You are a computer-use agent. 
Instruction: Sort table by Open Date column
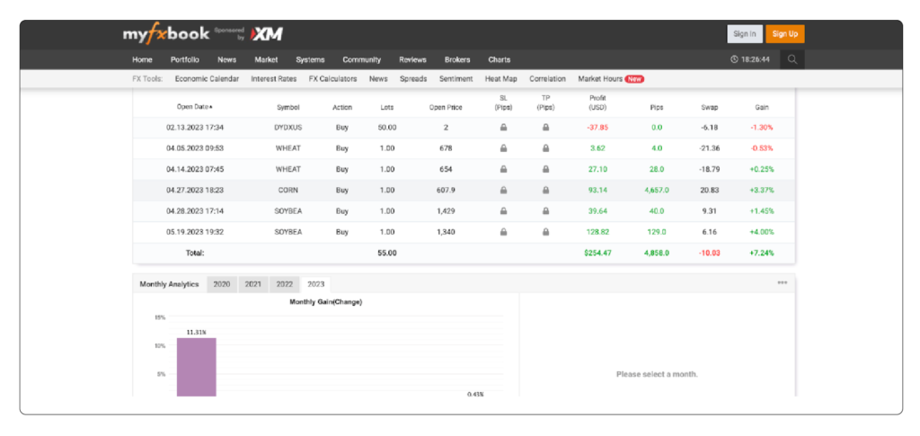[195, 107]
